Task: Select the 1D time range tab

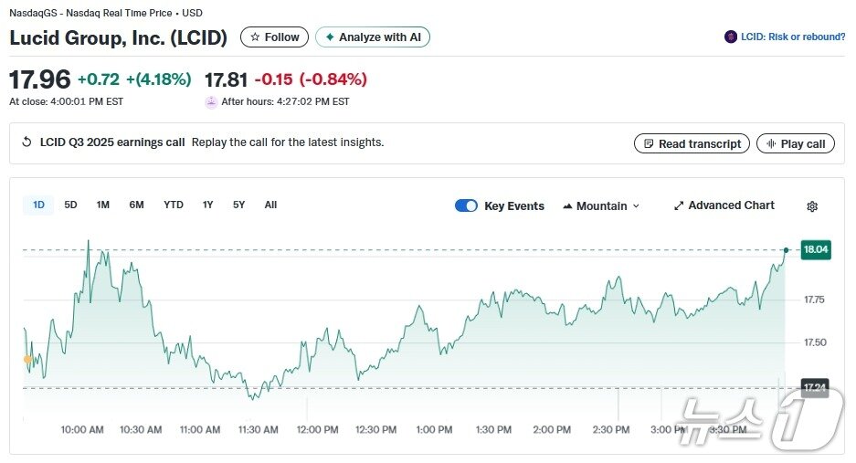Action: click(x=38, y=205)
